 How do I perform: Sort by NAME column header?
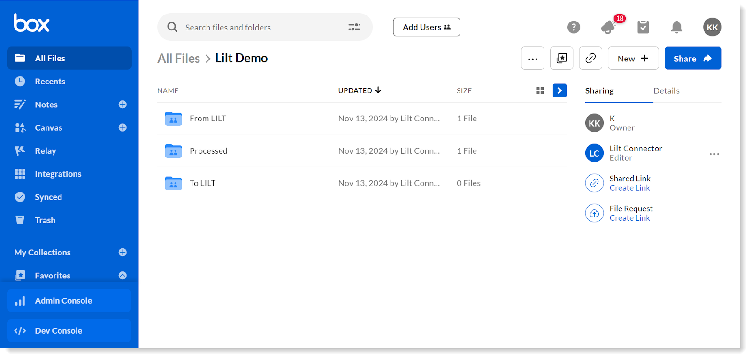(x=168, y=91)
